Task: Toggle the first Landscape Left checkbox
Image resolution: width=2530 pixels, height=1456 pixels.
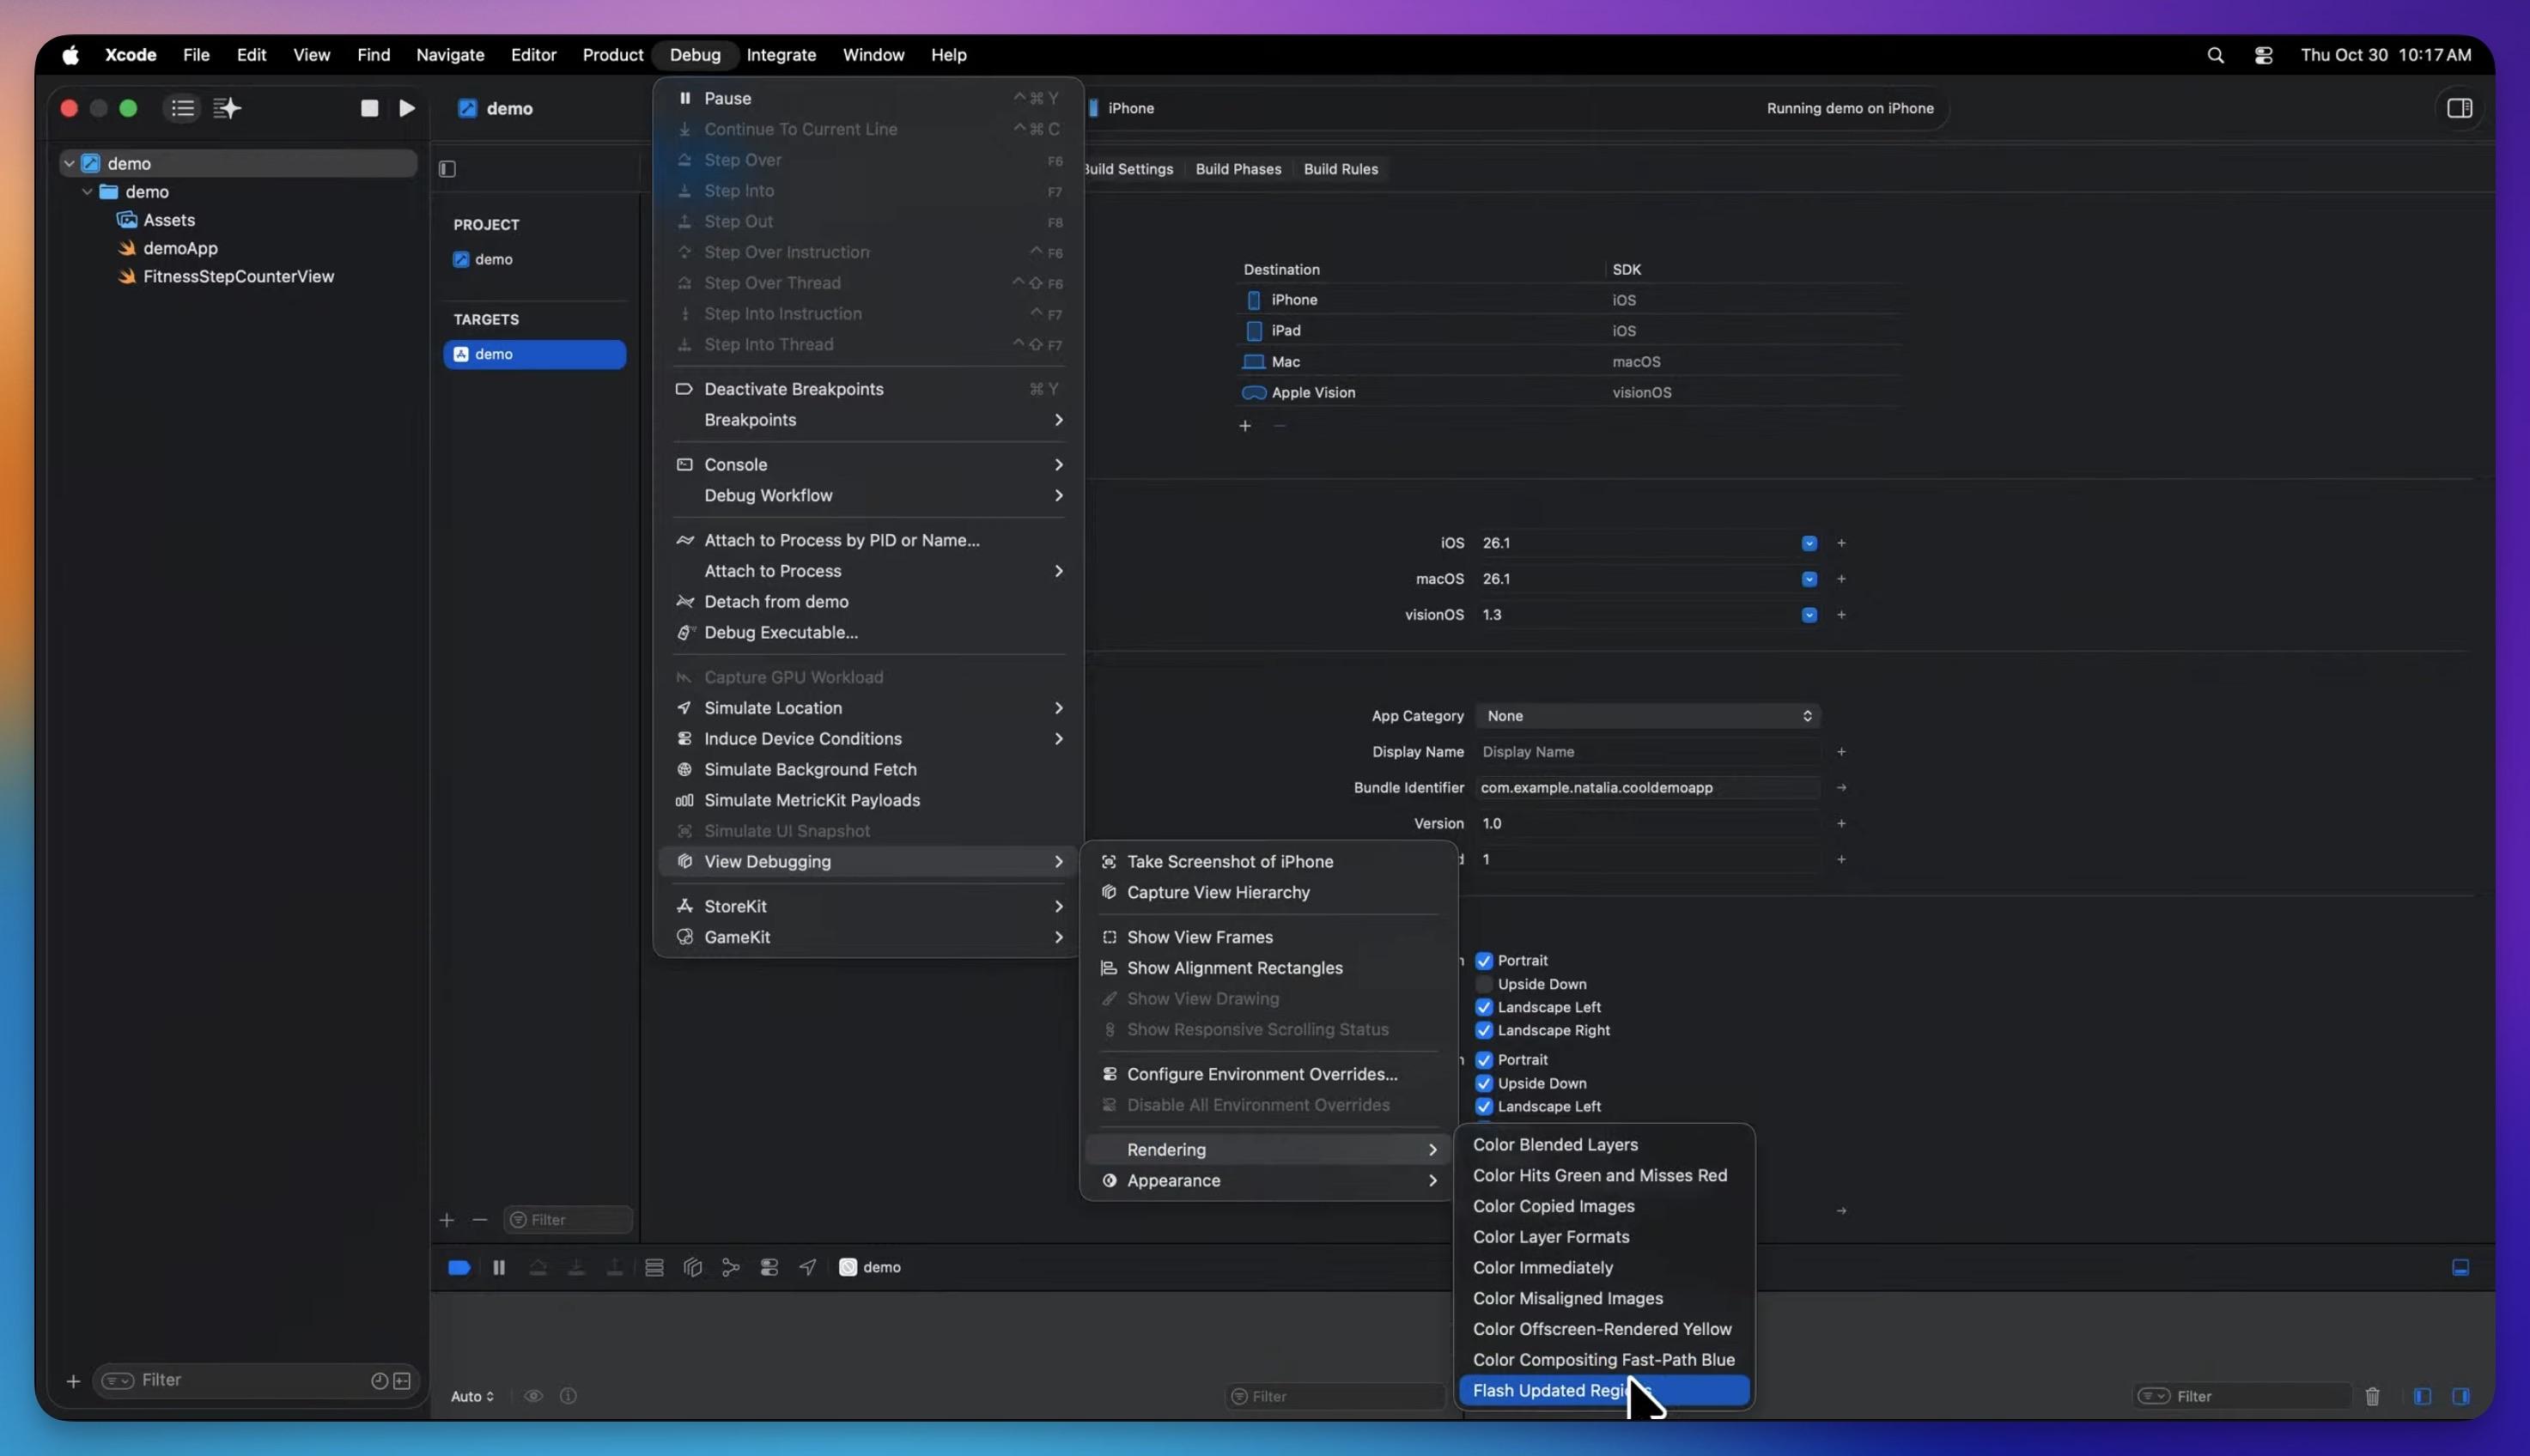Action: (1484, 1007)
